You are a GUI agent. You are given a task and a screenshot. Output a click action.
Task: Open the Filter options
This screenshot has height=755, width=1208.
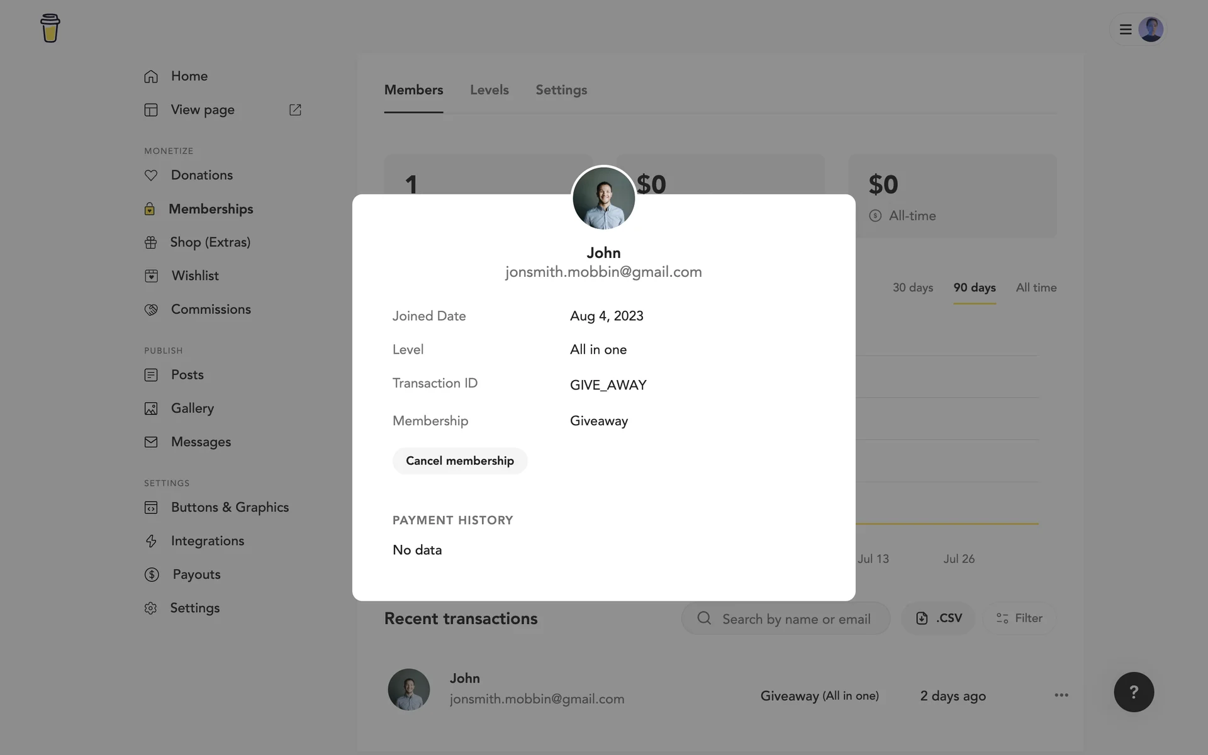1019,618
